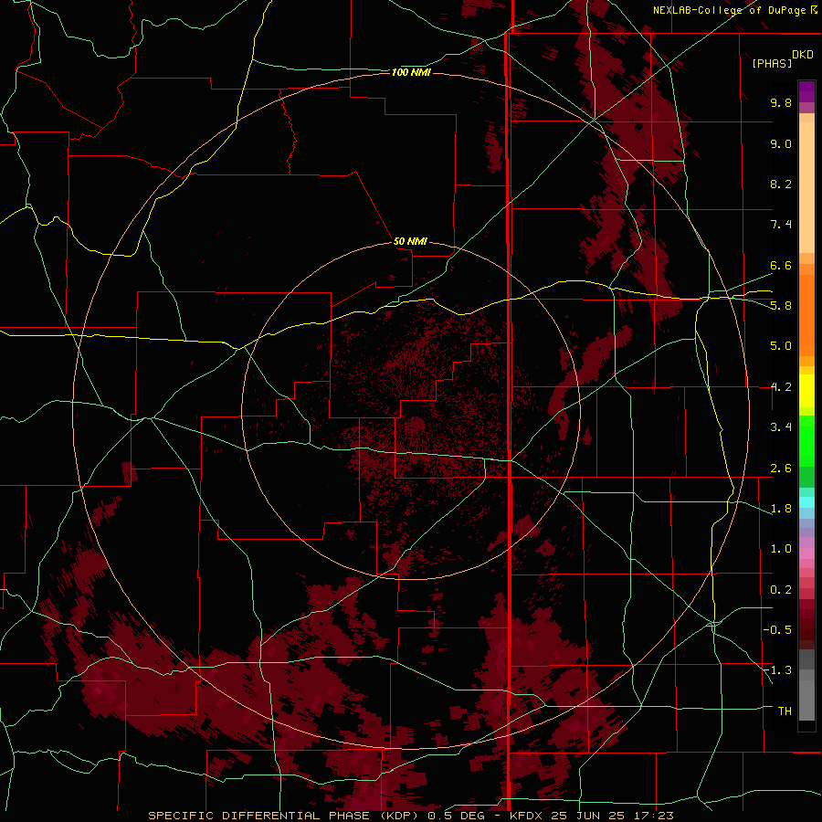822x822 pixels.
Task: Click the 2.6 scale value
Action: pos(781,469)
